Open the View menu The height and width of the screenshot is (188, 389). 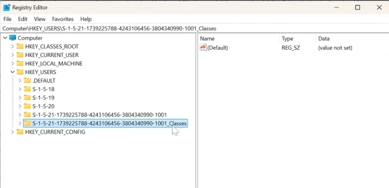tap(40, 19)
